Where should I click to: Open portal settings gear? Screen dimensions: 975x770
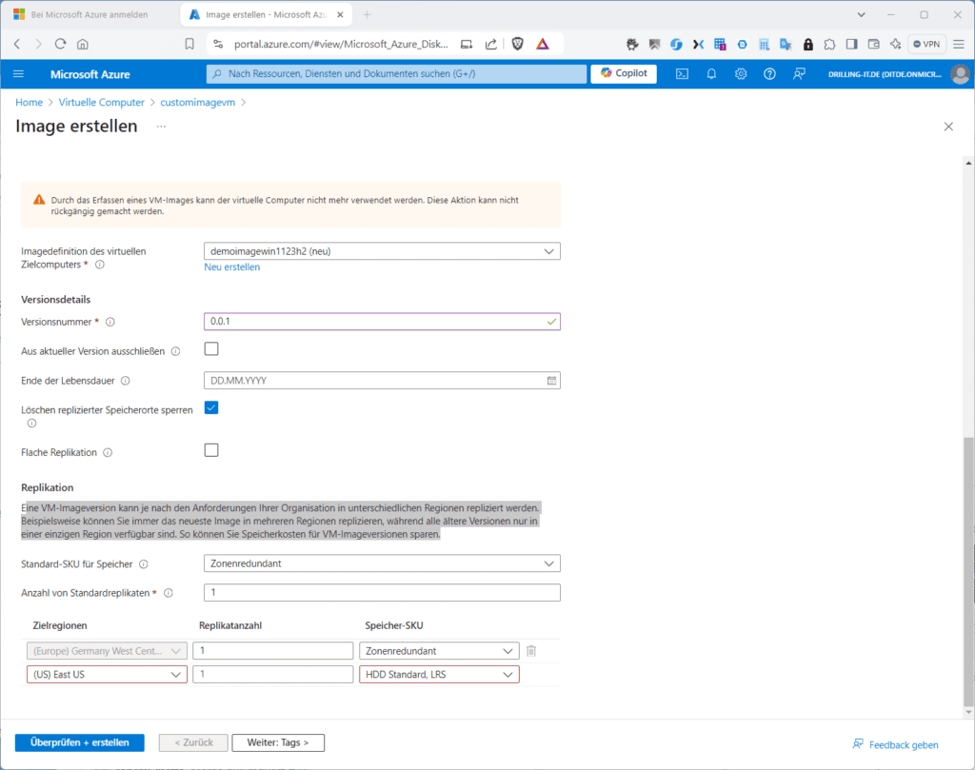pos(741,74)
